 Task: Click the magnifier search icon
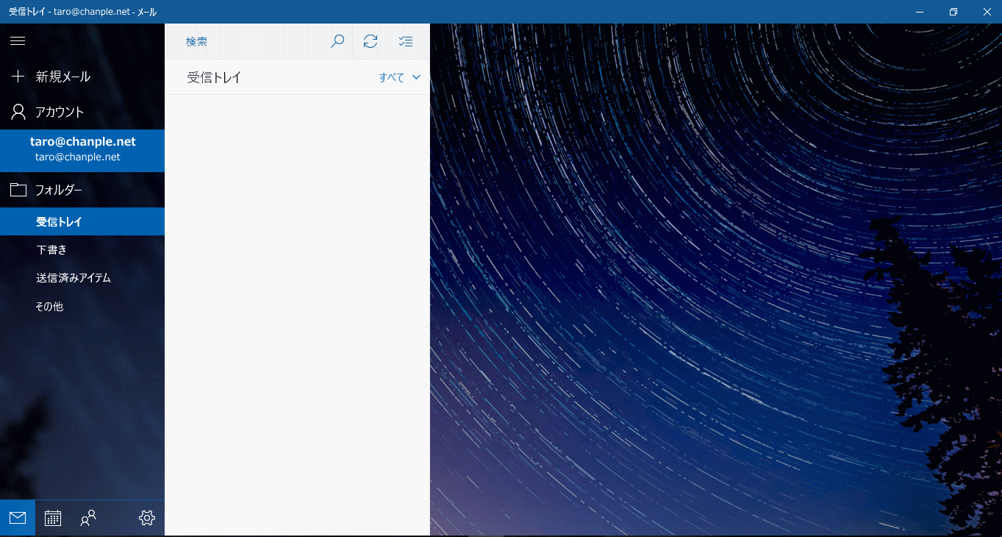pyautogui.click(x=337, y=41)
